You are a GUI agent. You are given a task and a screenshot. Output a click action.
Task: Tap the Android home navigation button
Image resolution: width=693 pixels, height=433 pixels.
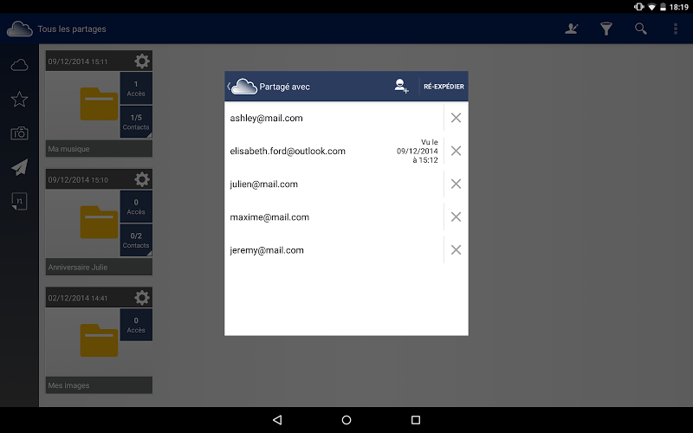click(x=346, y=420)
